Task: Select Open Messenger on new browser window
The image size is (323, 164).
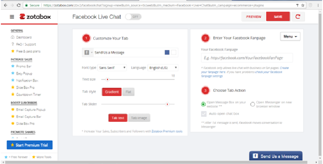Action: 252,104
